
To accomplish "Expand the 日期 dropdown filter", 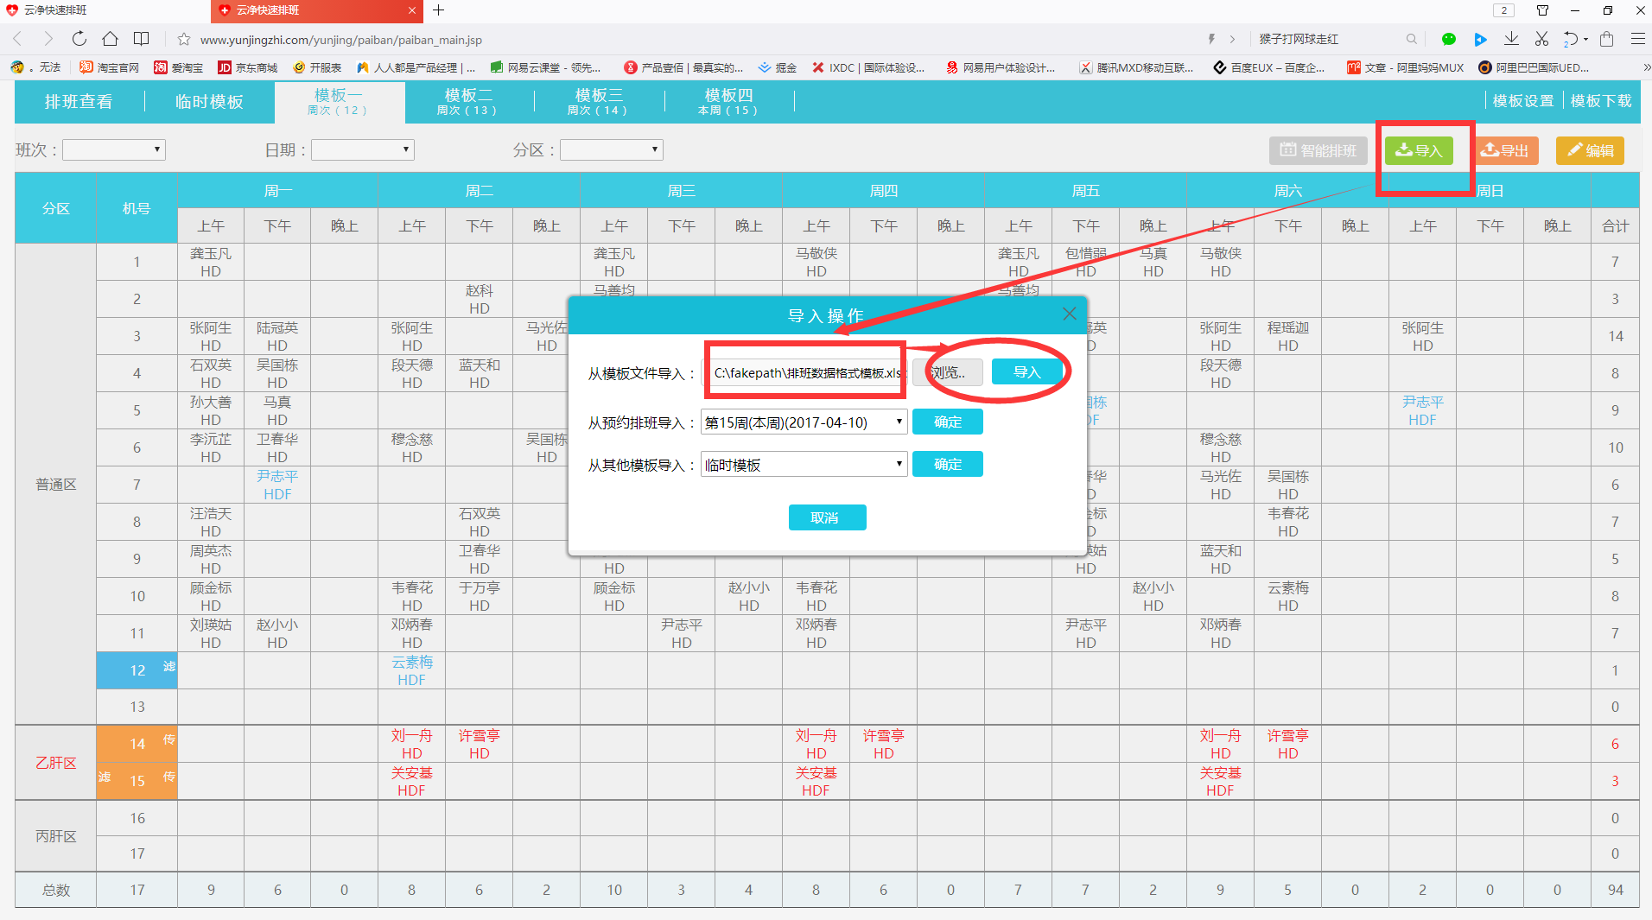I will tap(363, 150).
